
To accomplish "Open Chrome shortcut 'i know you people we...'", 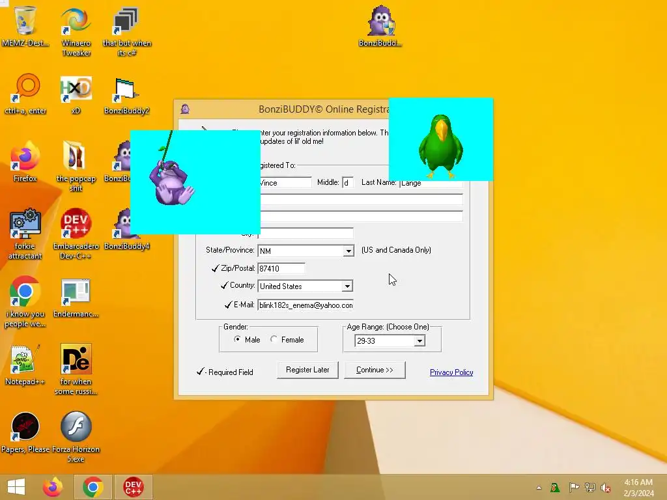I will point(25,302).
